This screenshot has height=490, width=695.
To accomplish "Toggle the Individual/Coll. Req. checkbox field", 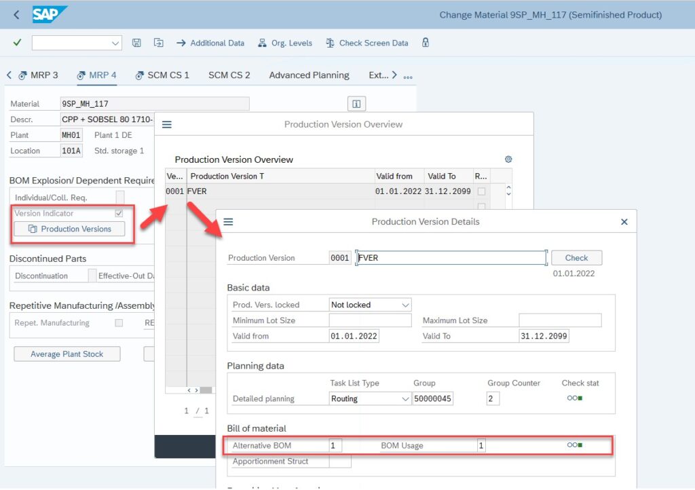I will (119, 197).
